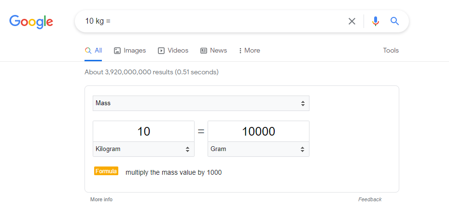This screenshot has width=449, height=208.
Task: Open the Images tab
Action: click(130, 50)
